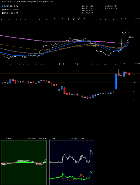This screenshot has height=185, width=140.
Task: Click the price axis label 8
Action: [134, 100]
